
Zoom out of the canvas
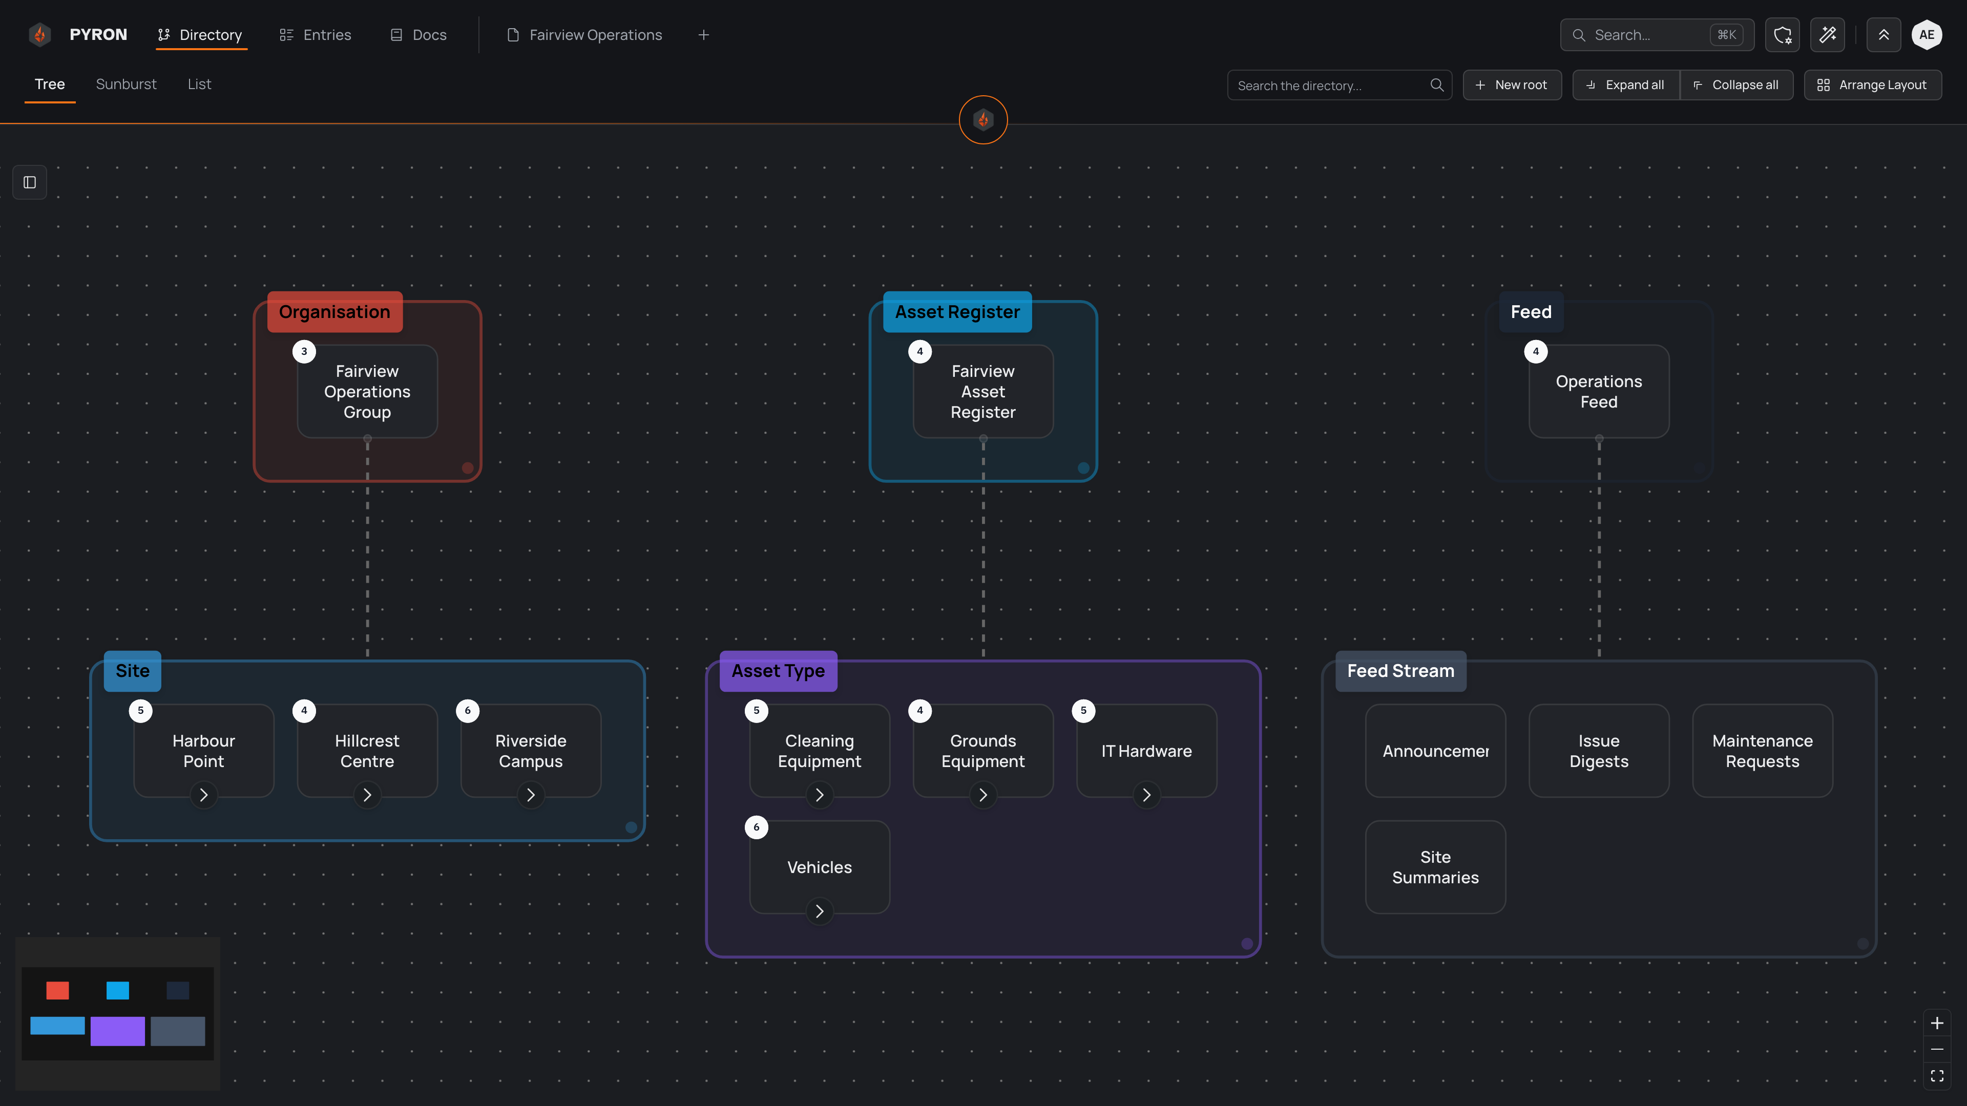(1937, 1050)
